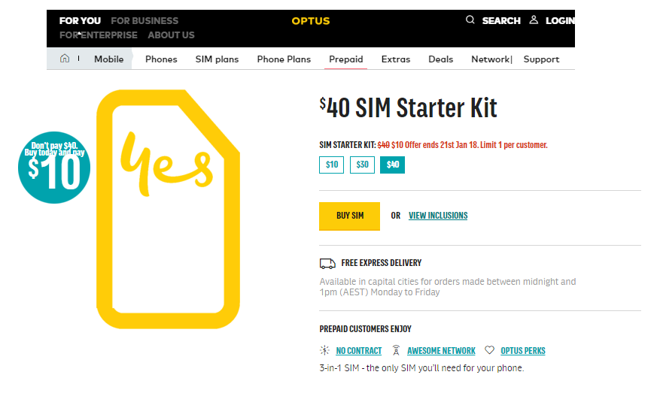Click the Buy SIM button

tap(349, 216)
